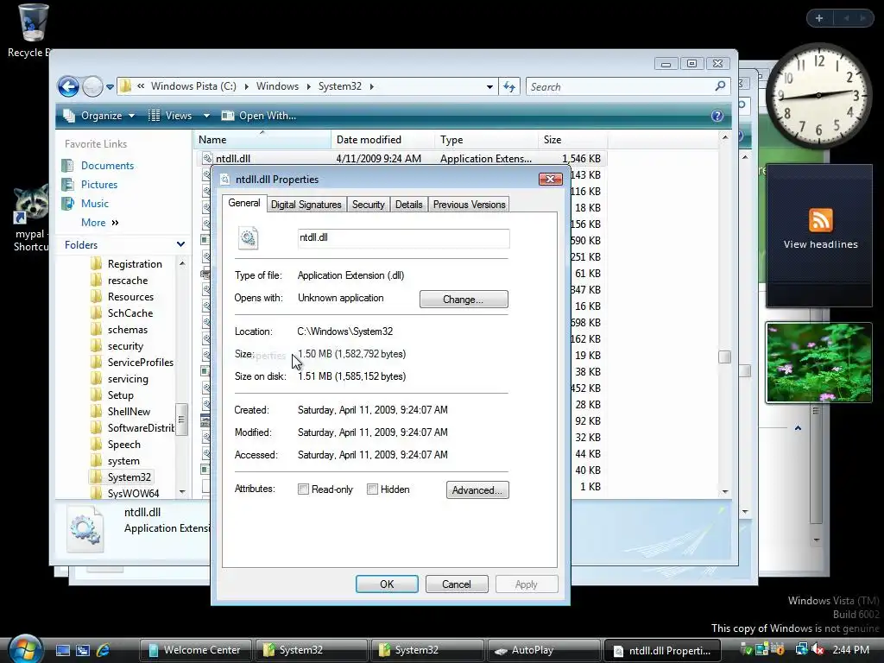Viewport: 884px width, 663px height.
Task: Switch to the Digital Signatures tab
Action: click(x=306, y=205)
